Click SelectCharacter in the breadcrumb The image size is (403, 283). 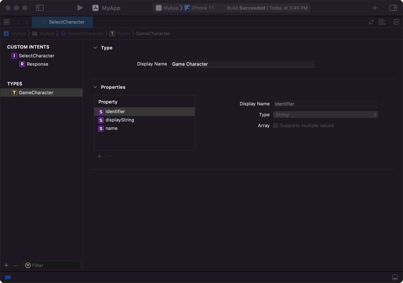pos(83,33)
